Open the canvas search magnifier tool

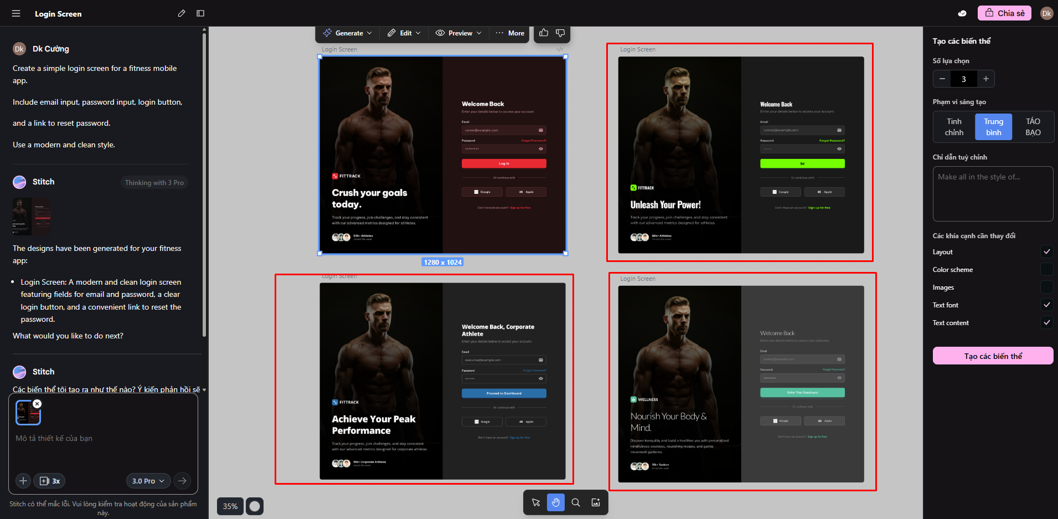pyautogui.click(x=576, y=502)
